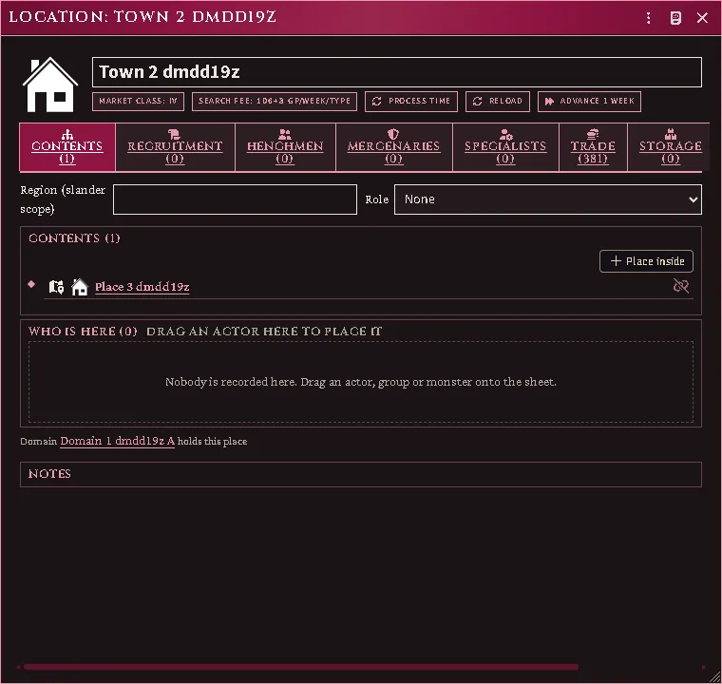Viewport: 722px width, 684px height.
Task: Open the Domain 1 dmdd19z A link
Action: pyautogui.click(x=118, y=441)
